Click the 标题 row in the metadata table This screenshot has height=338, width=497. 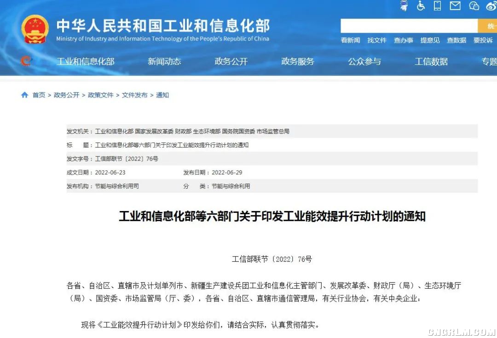(x=272, y=145)
